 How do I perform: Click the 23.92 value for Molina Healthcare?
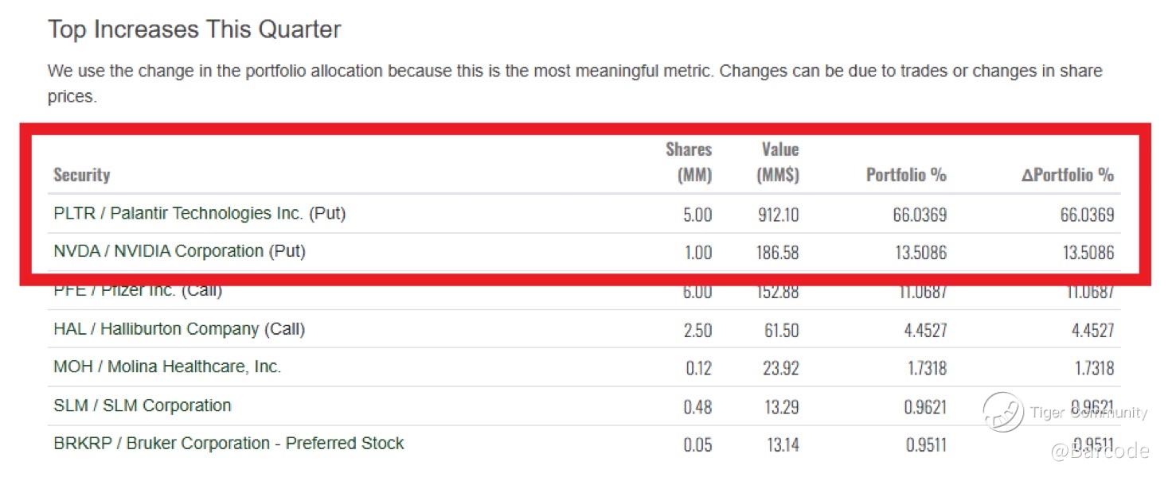point(780,368)
